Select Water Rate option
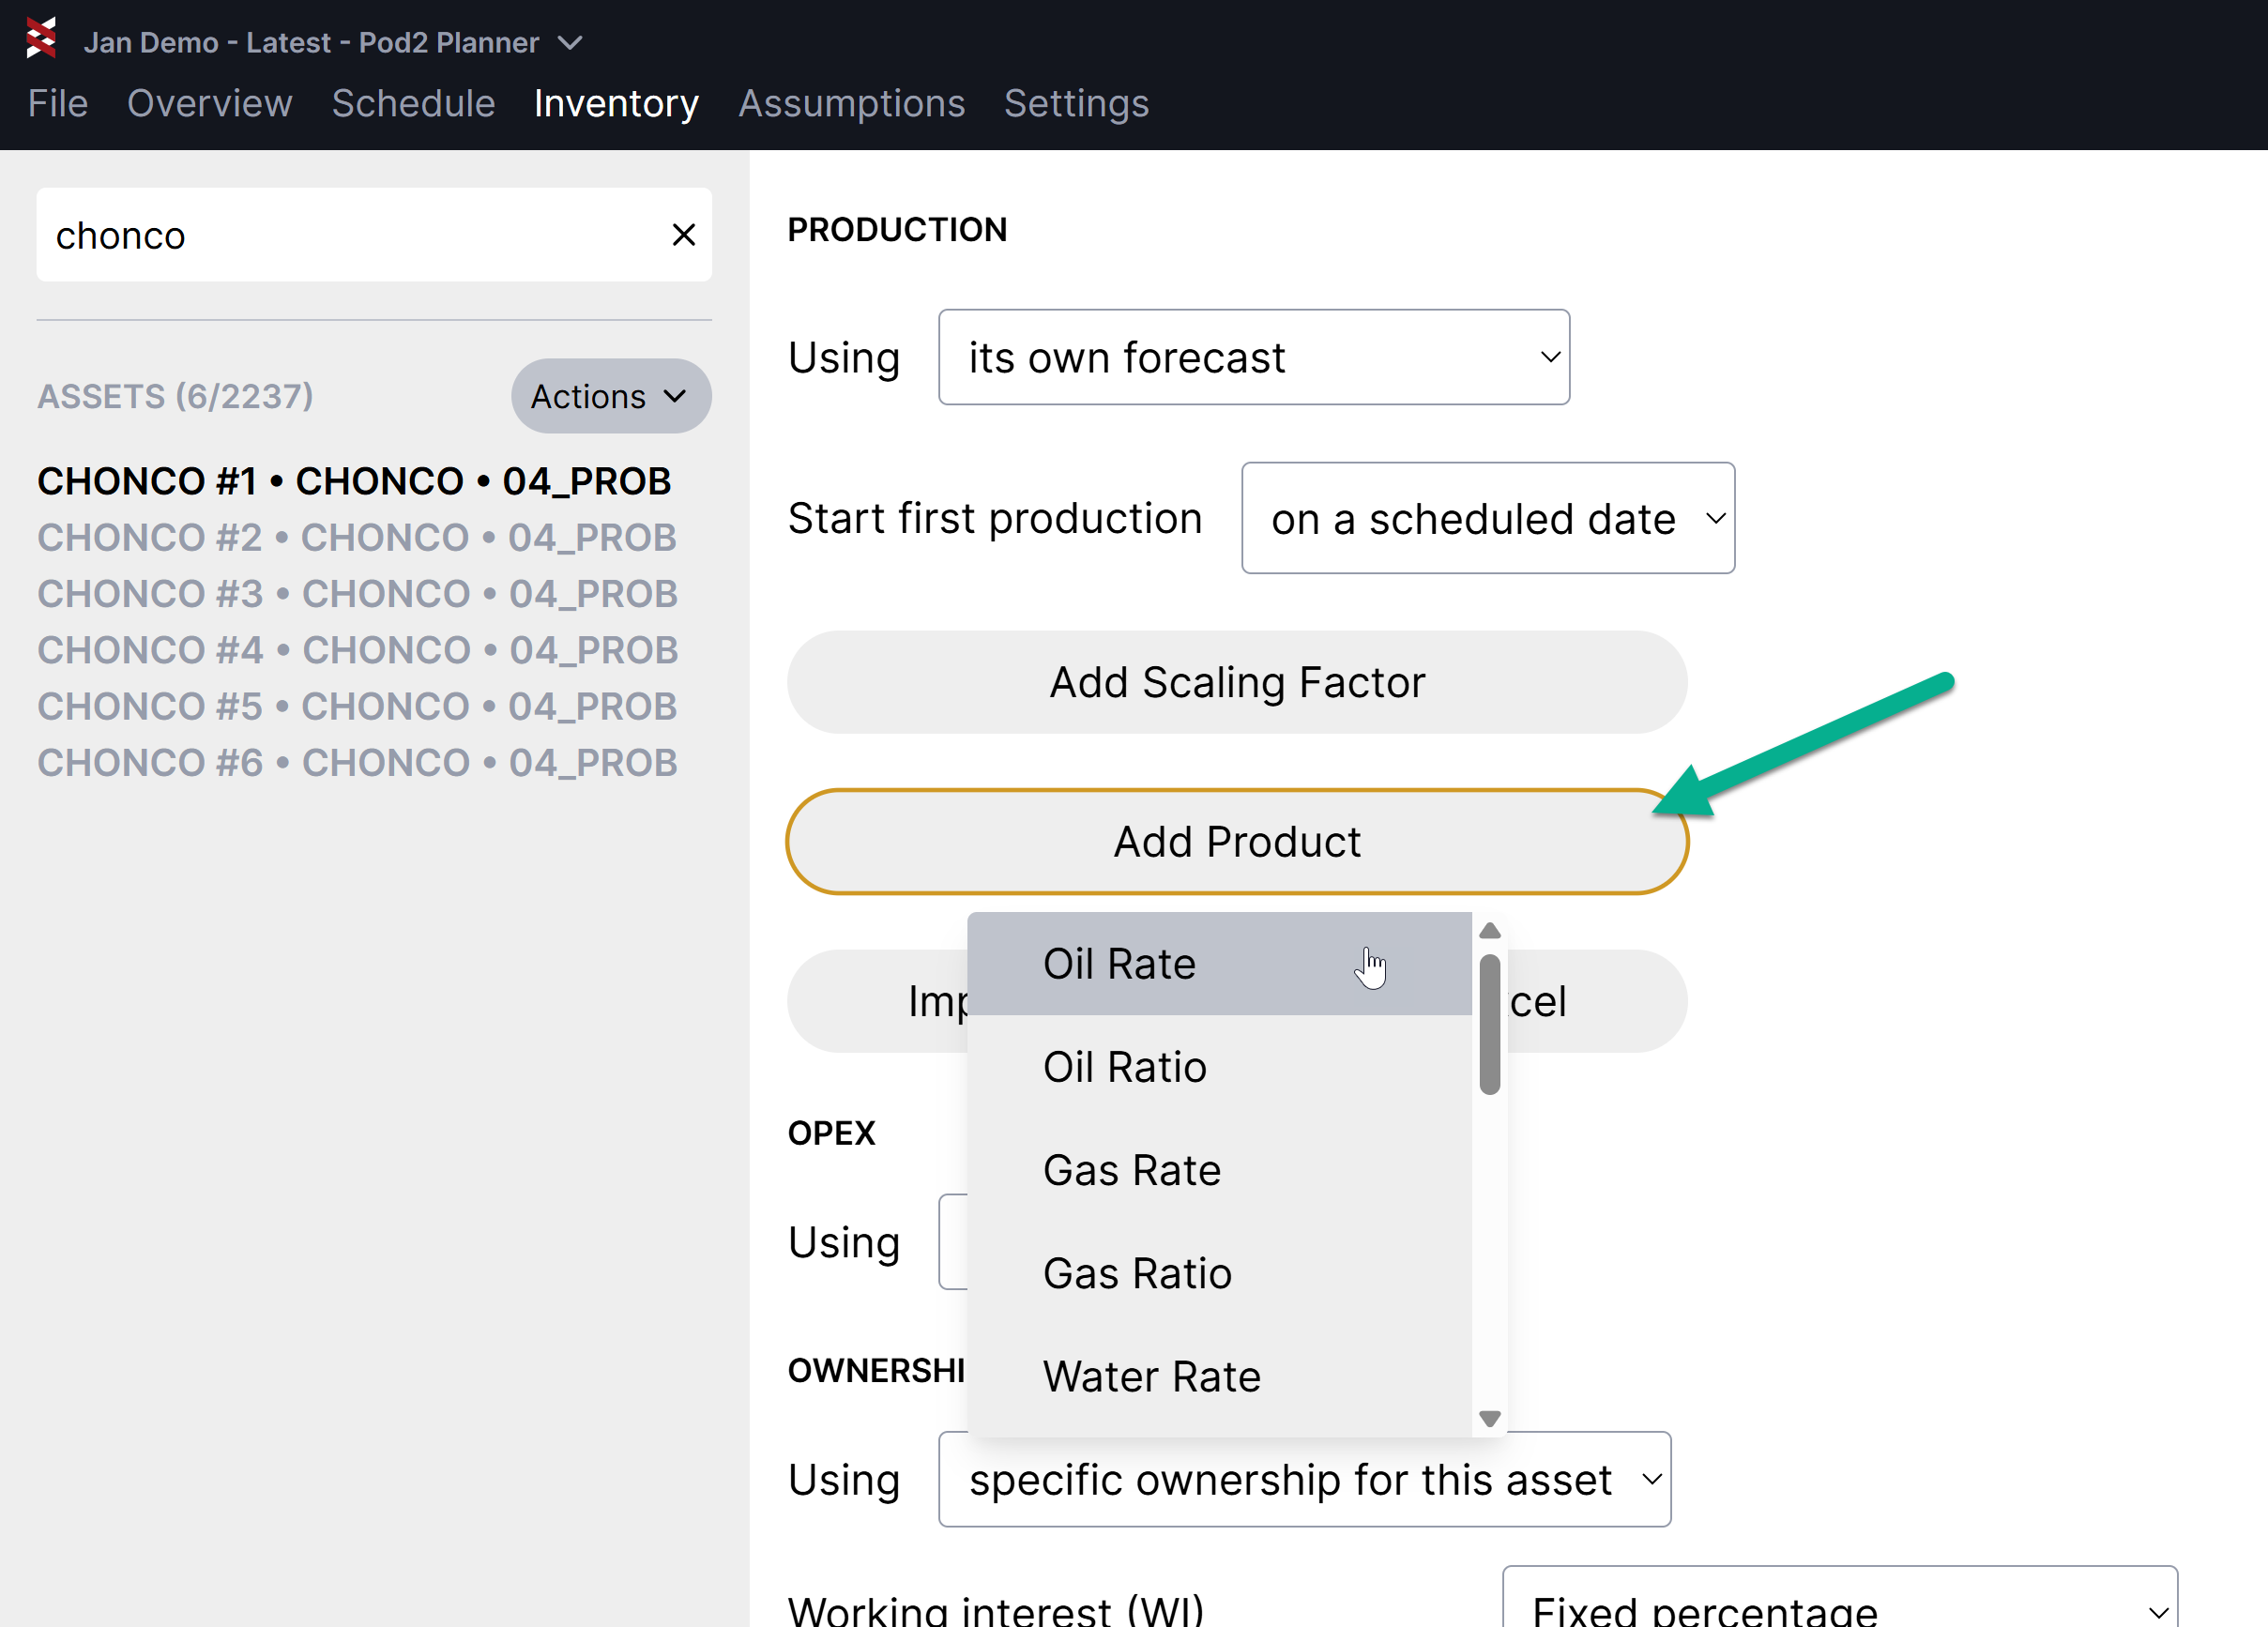This screenshot has height=1627, width=2268. [x=1151, y=1376]
